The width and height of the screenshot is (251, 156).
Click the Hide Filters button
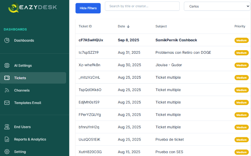pos(88,8)
